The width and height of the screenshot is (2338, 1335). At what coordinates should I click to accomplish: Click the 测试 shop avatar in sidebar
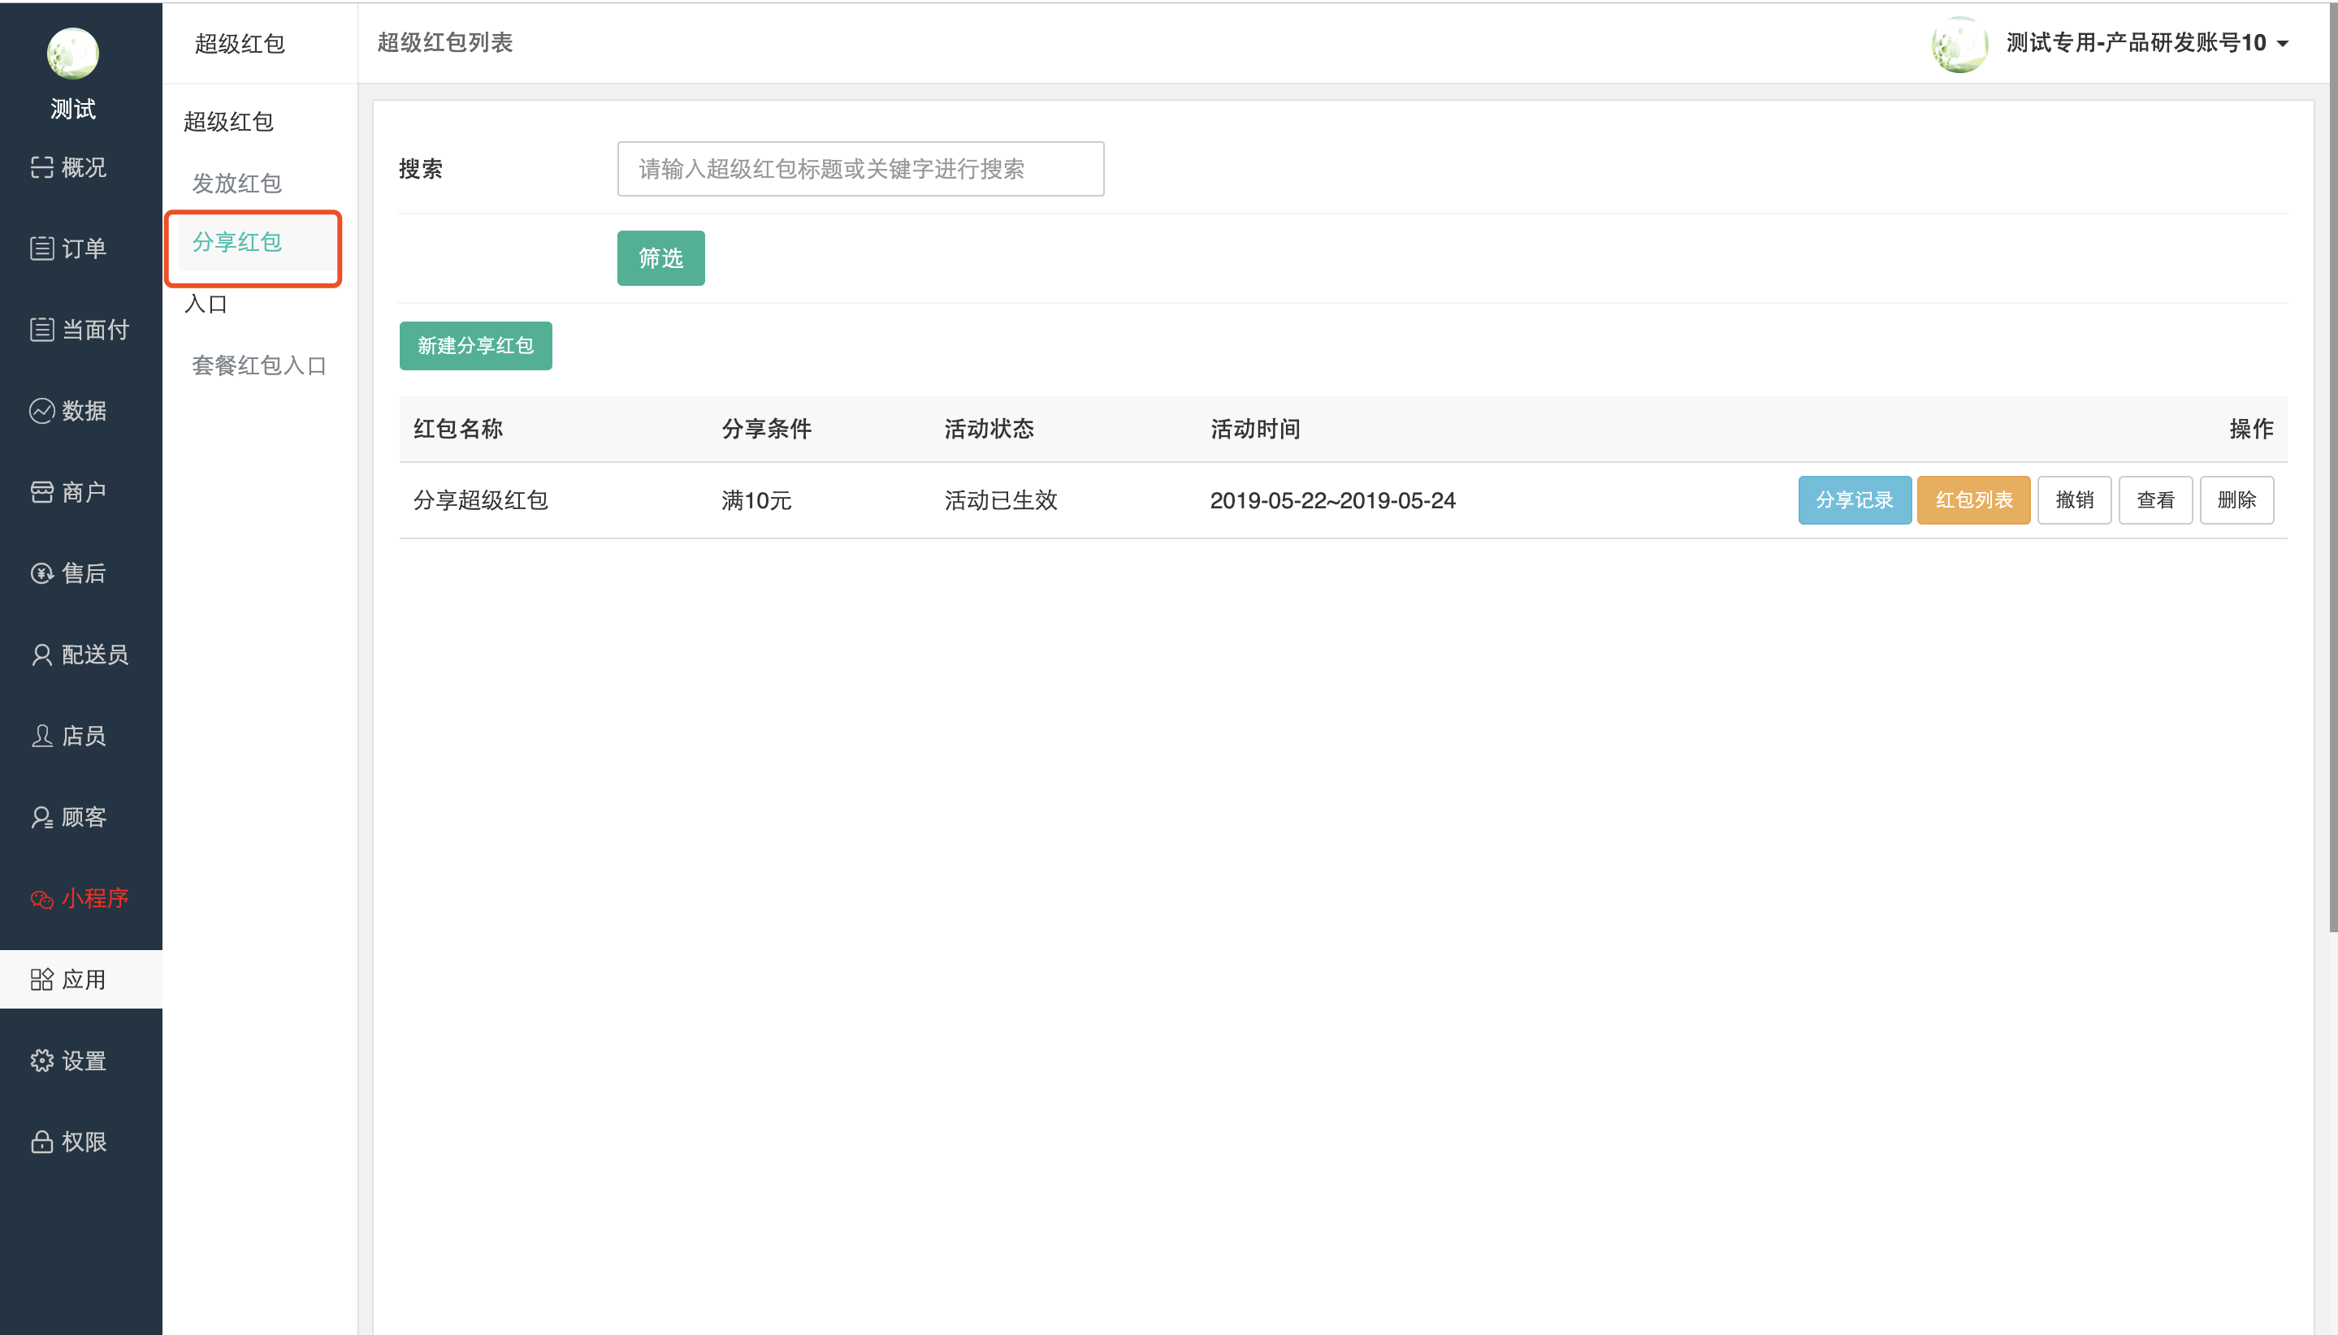72,53
